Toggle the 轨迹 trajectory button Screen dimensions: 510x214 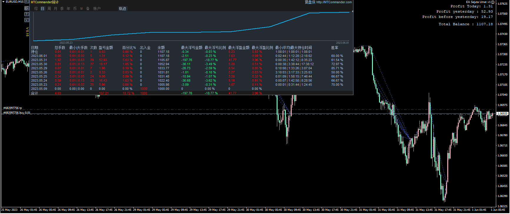pos(122,9)
